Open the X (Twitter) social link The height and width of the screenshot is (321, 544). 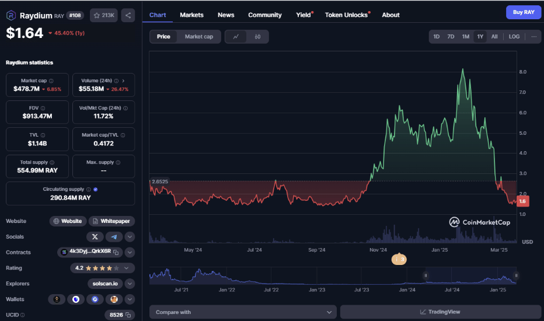(x=95, y=236)
